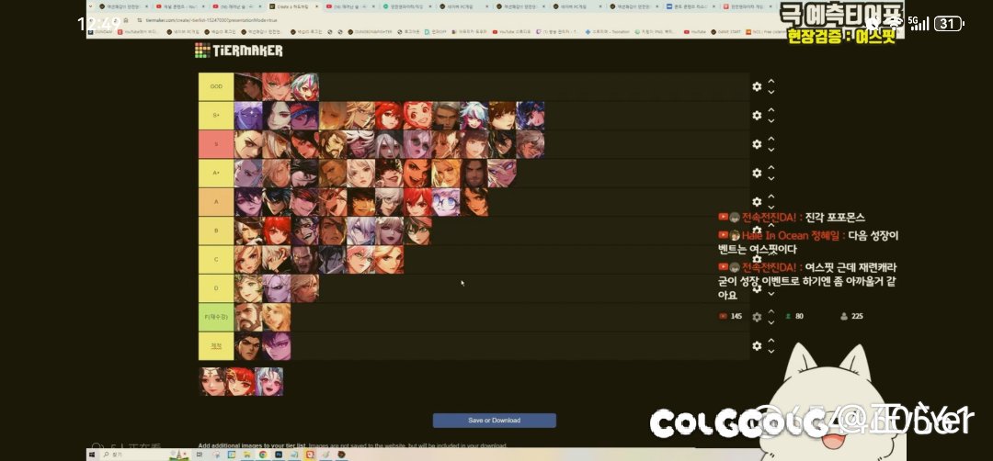
Task: Select first character portrait in D row
Action: 248,288
